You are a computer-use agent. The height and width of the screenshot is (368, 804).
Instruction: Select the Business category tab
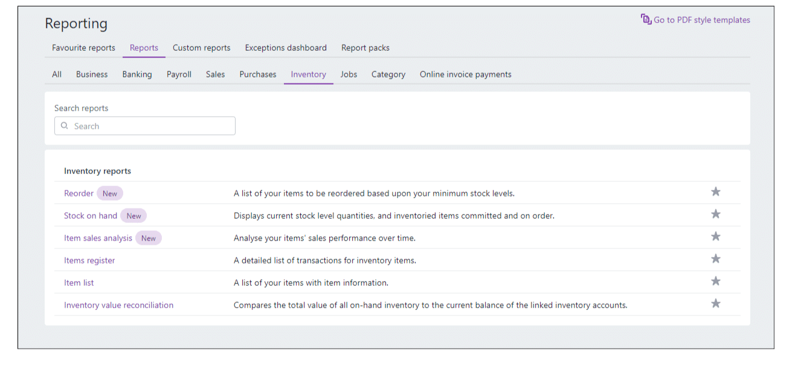[x=92, y=74]
